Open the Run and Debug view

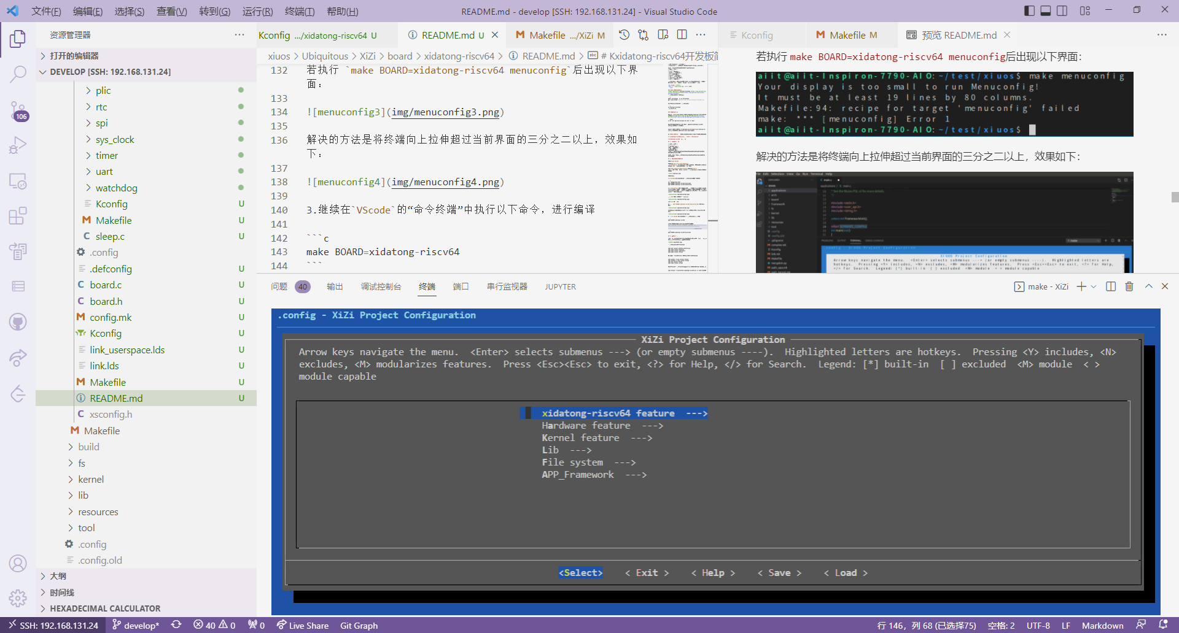coord(18,145)
